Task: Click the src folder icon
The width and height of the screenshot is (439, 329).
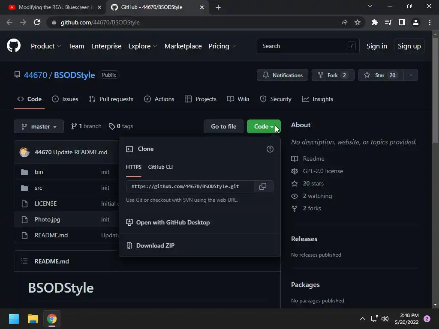Action: click(x=24, y=188)
